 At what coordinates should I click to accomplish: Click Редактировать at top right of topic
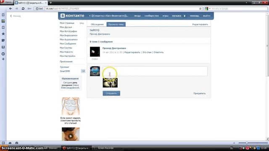click(x=200, y=24)
